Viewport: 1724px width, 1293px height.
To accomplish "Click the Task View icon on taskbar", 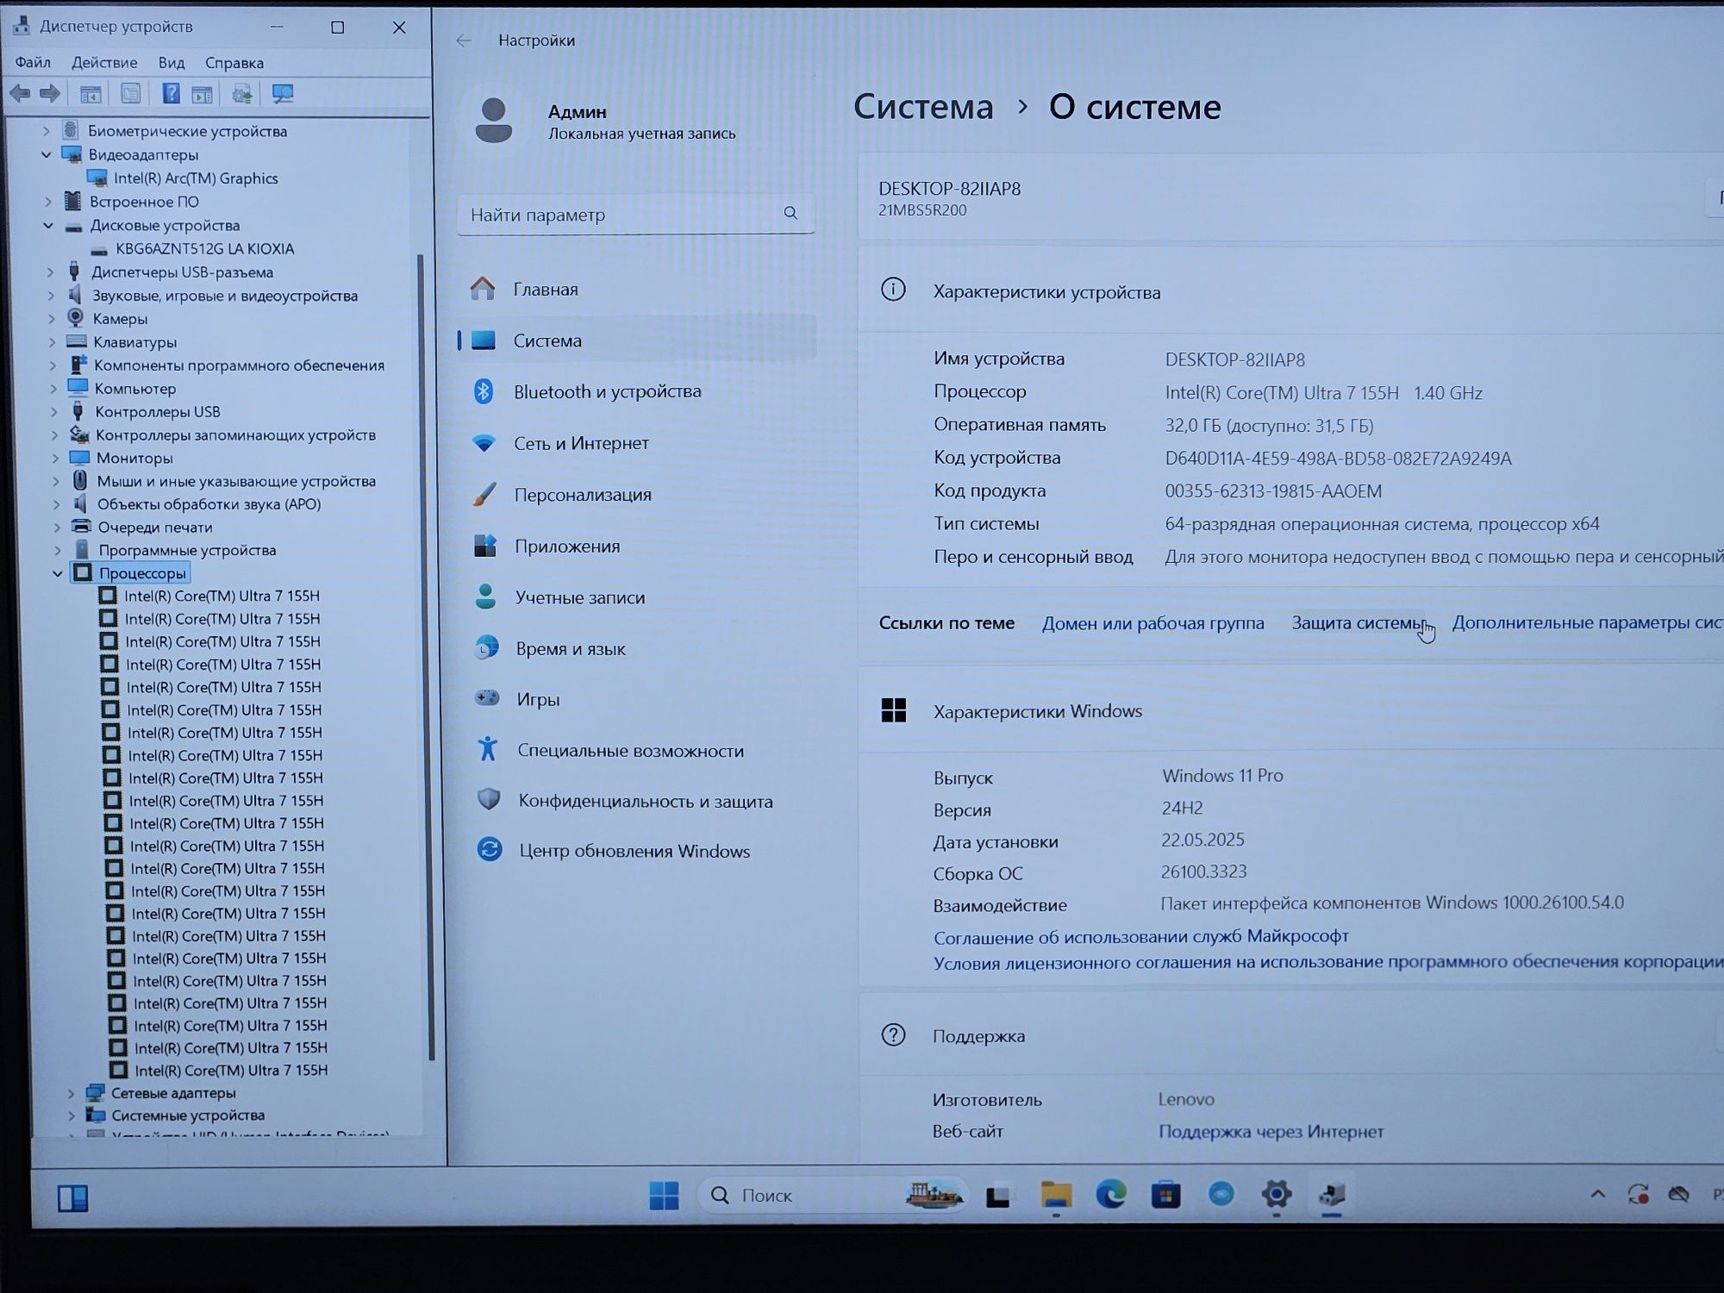I will (998, 1196).
